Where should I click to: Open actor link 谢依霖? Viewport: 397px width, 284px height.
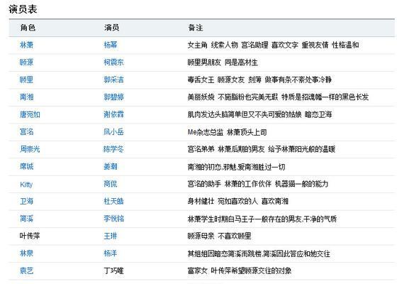point(113,114)
